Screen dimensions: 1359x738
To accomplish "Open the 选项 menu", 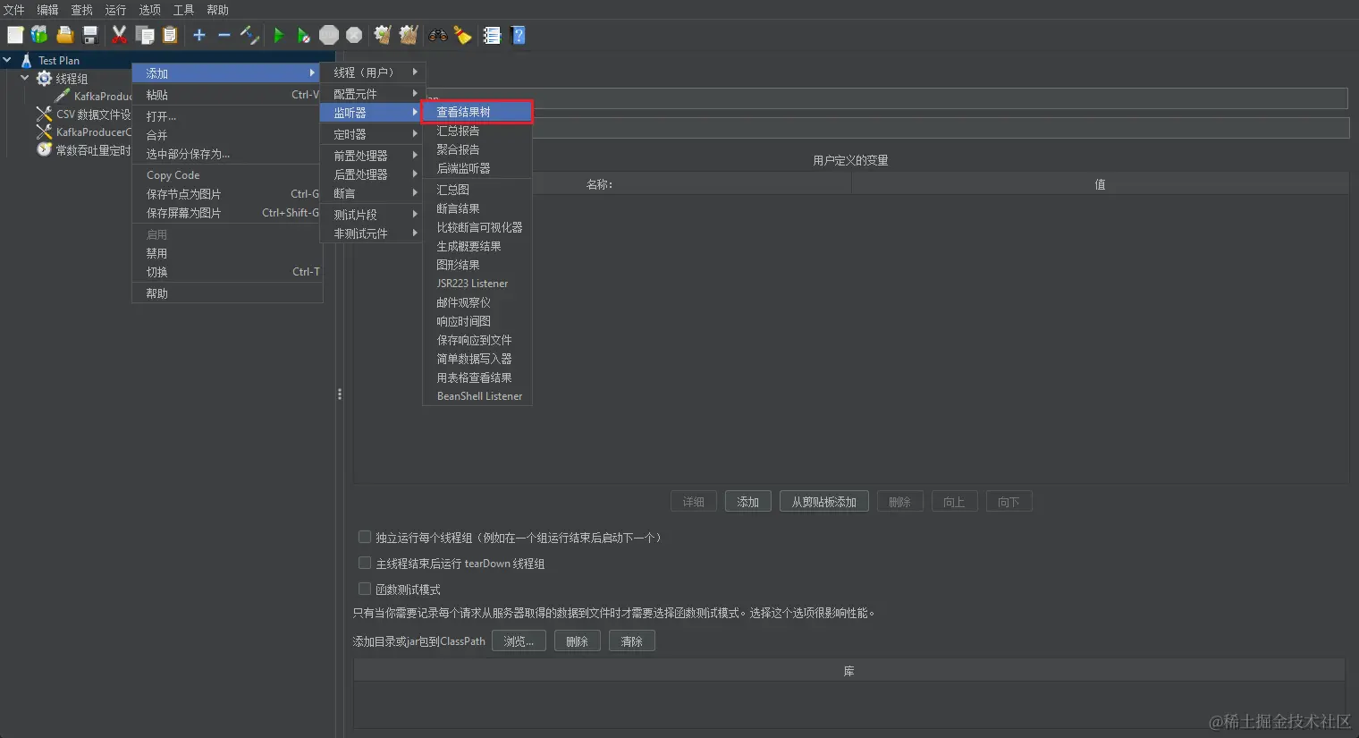I will (149, 10).
